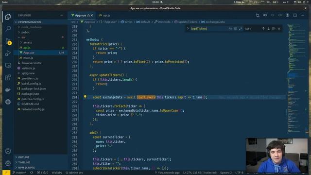Image resolution: width=311 pixels, height=175 pixels.
Task: Click the Explorer panel more actions ellipsis
Action: pos(62,15)
